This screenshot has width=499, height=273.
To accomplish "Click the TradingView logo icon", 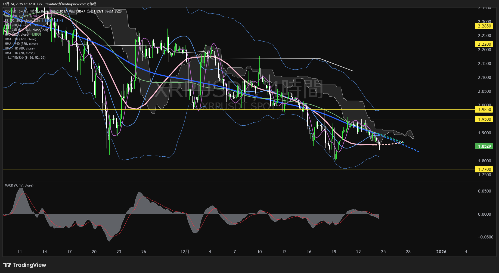I will [x=7, y=265].
